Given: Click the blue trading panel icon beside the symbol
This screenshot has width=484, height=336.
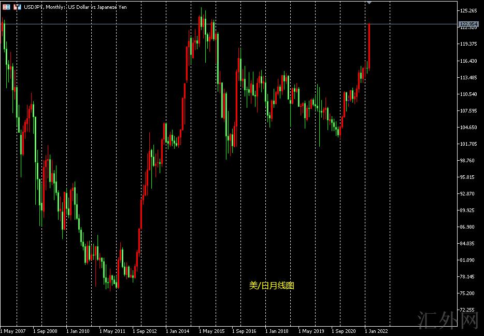Looking at the screenshot, I should (17, 7).
